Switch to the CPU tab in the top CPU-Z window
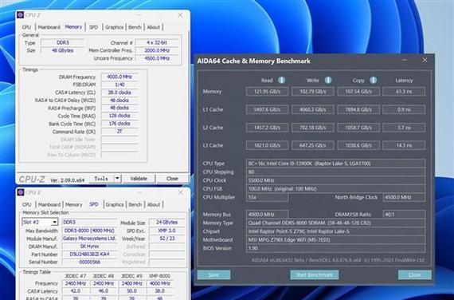Image resolution: width=454 pixels, height=300 pixels. click(26, 27)
